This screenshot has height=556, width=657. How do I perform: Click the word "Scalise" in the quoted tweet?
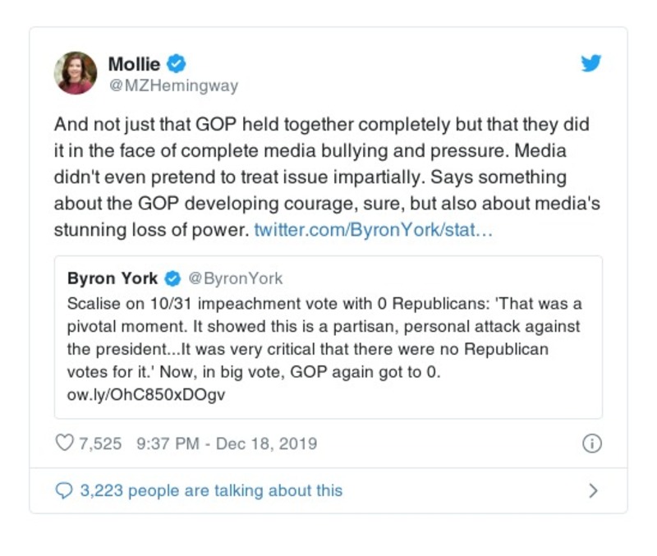click(93, 304)
